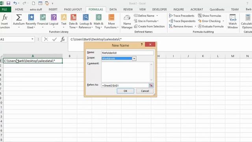Image resolution: width=252 pixels, height=142 pixels.
Task: Click the Select All corner of sheet
Action: pyautogui.click(x=2, y=56)
